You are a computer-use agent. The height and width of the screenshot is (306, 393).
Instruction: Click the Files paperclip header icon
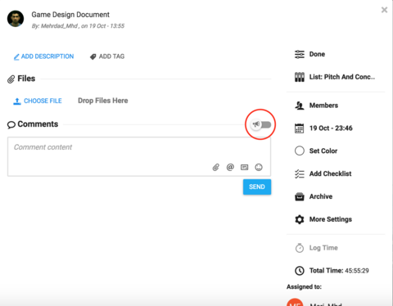coord(11,79)
